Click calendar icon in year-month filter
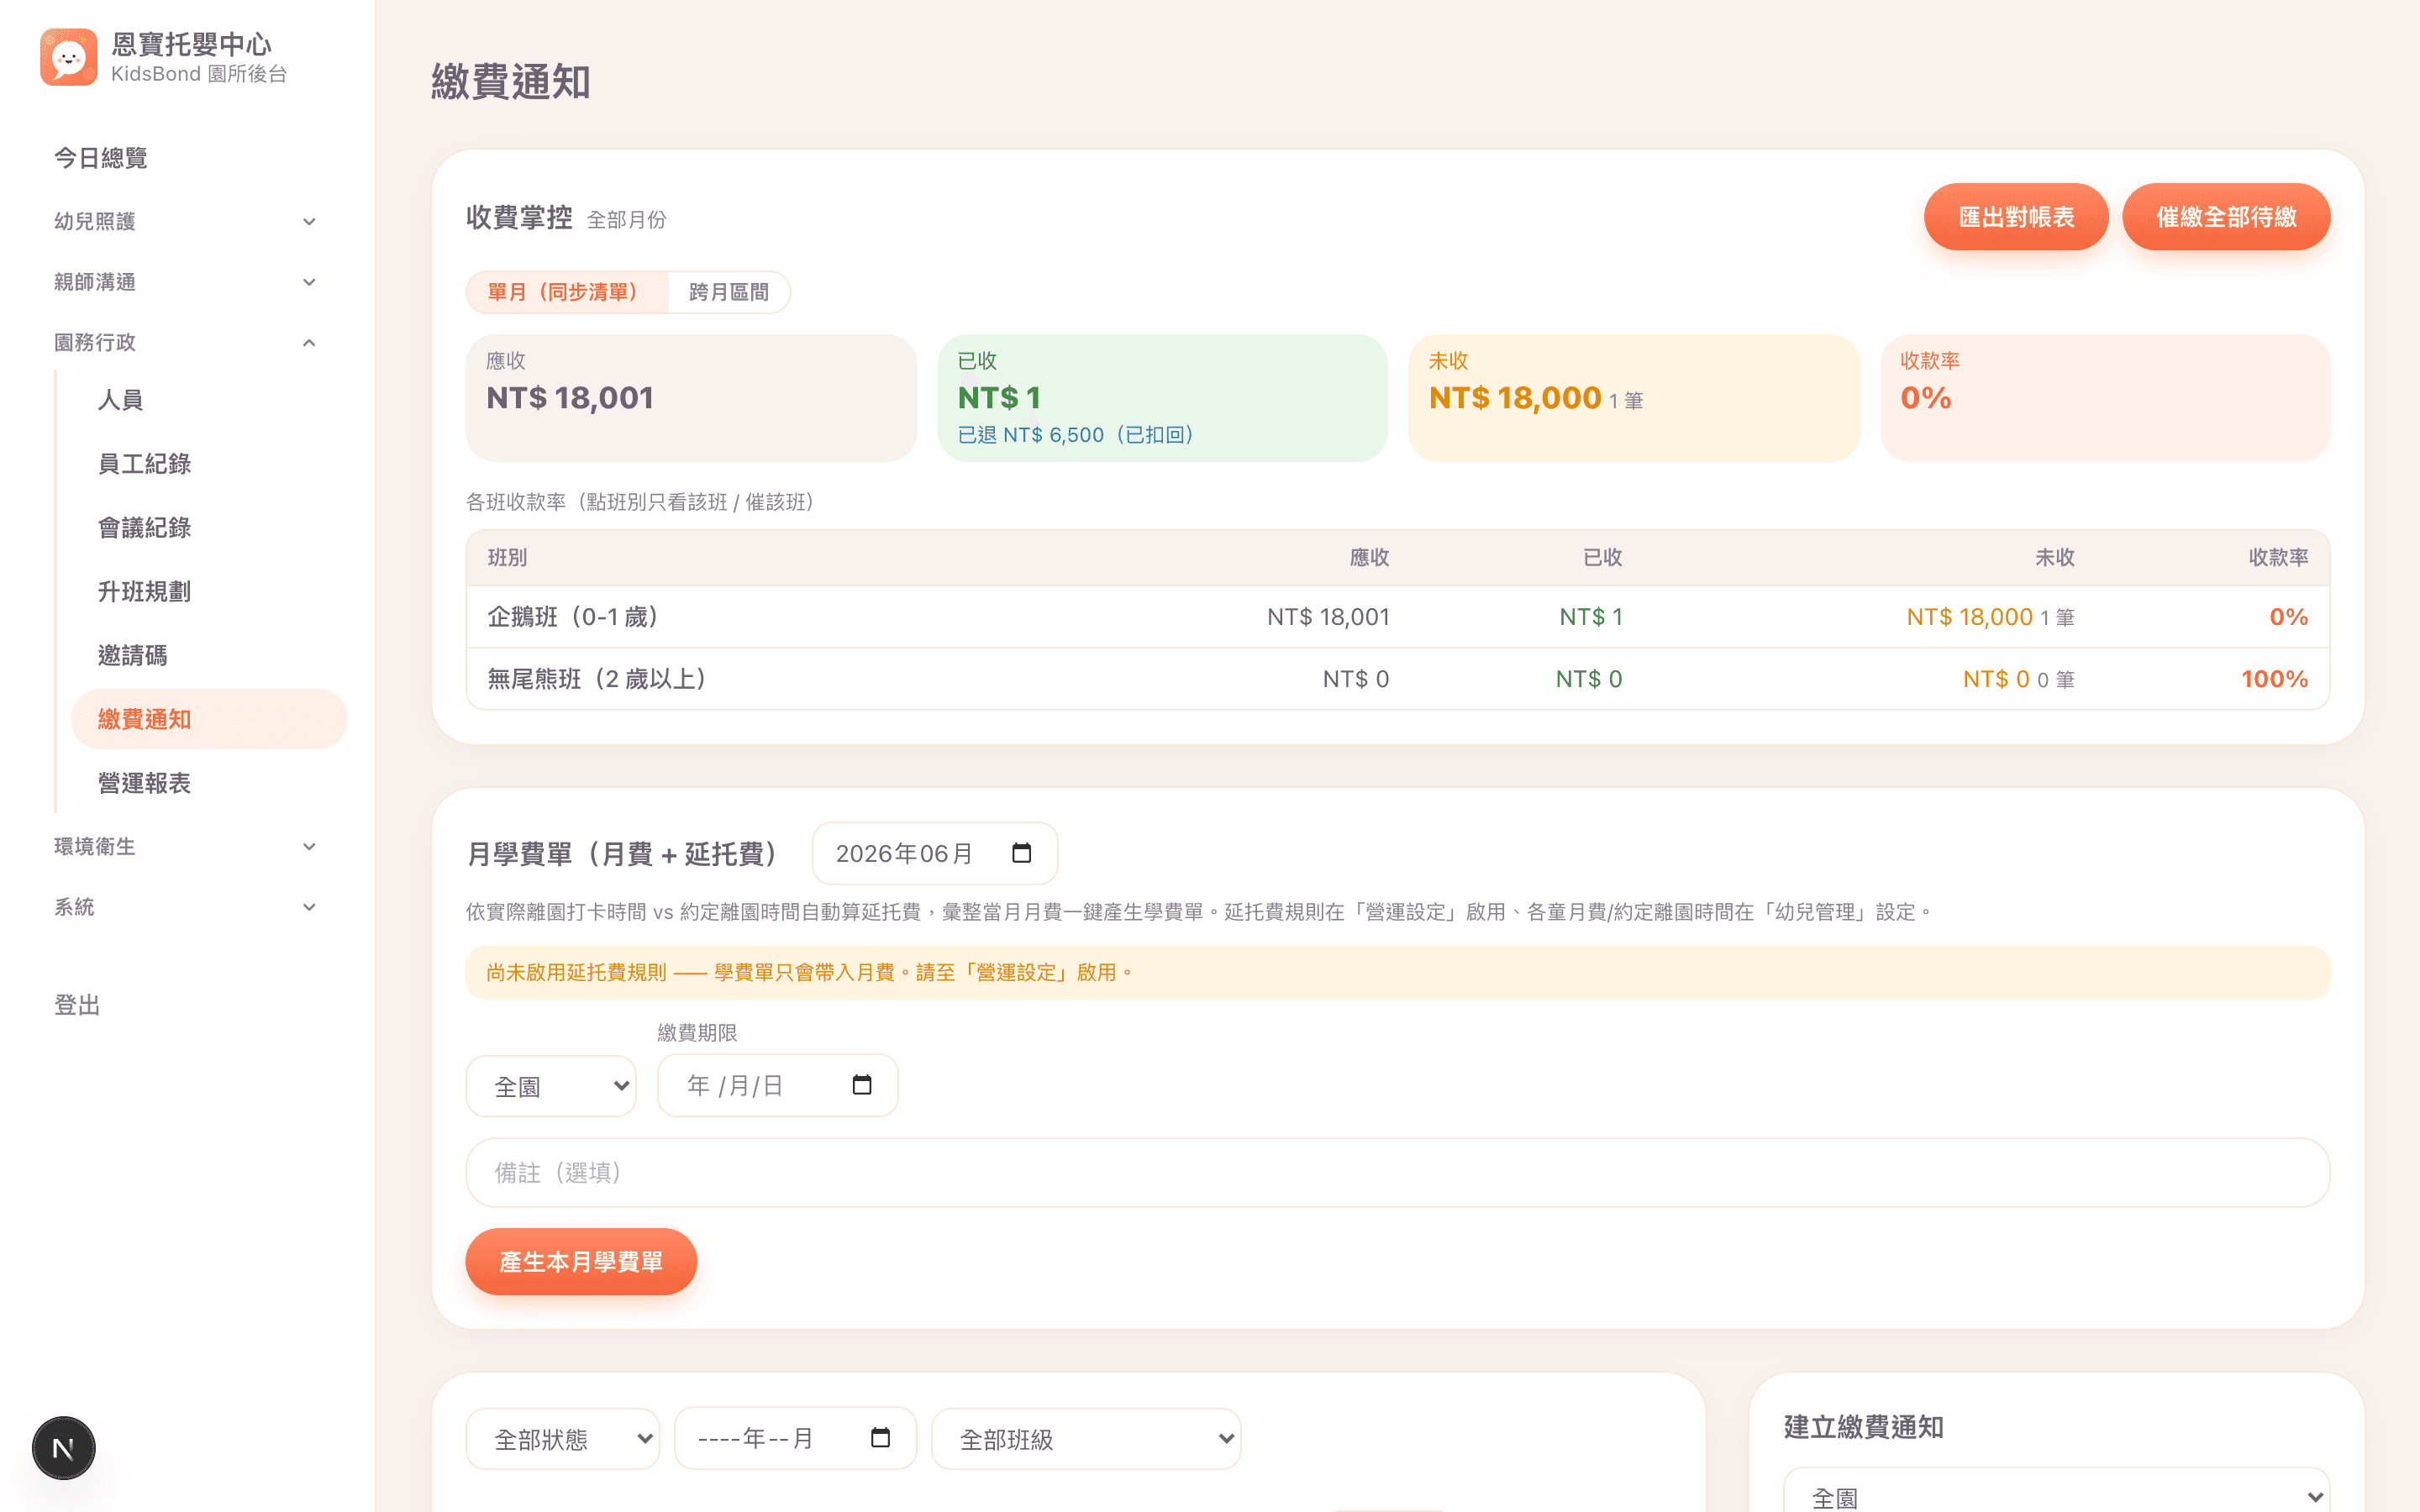This screenshot has height=1512, width=2420. 880,1438
